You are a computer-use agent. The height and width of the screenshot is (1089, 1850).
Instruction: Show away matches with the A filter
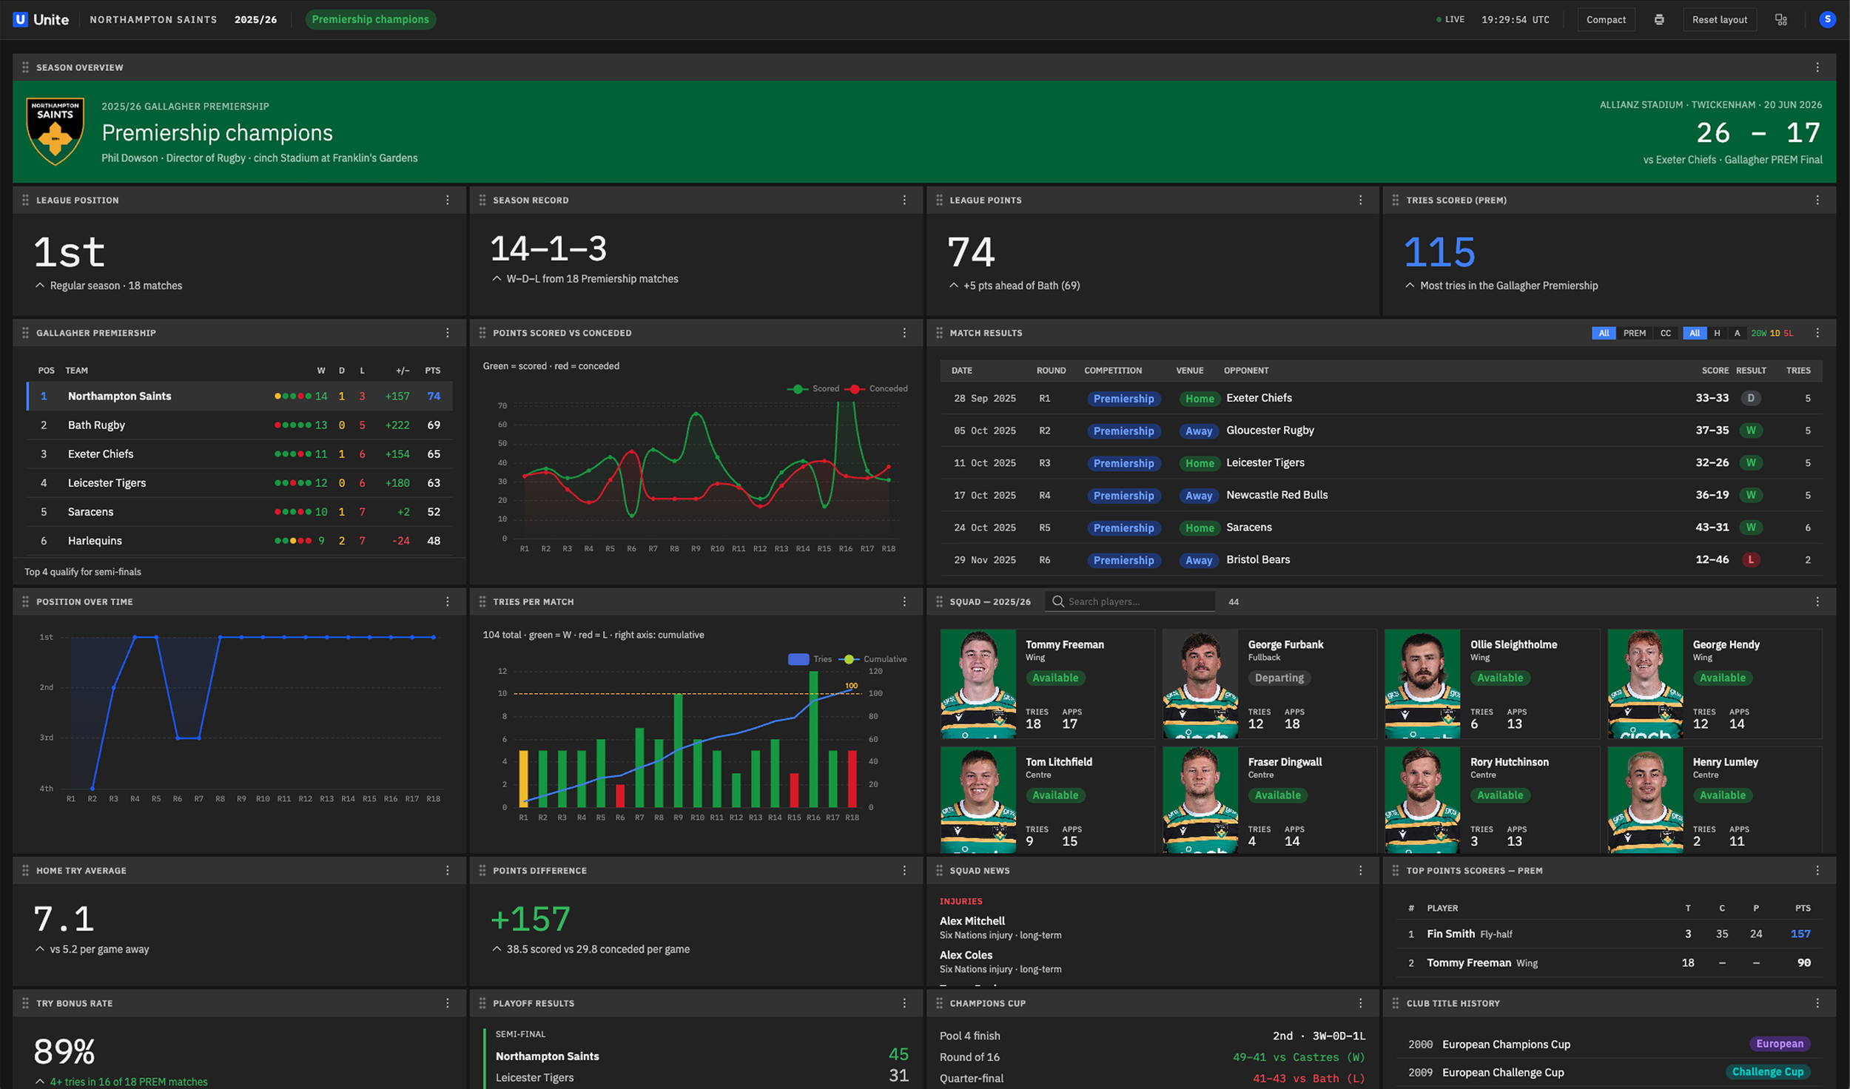(x=1738, y=333)
